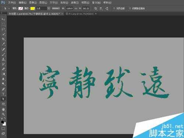The height and width of the screenshot is (138, 184).
Task: Open the 帮助 (Help) menu
Action: point(107,3)
